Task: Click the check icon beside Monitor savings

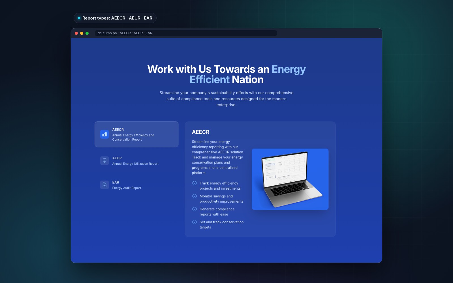Action: (195, 196)
